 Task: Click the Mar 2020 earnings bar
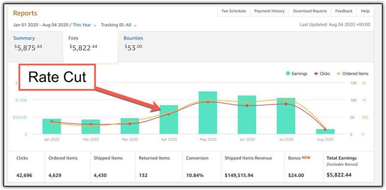pos(130,126)
